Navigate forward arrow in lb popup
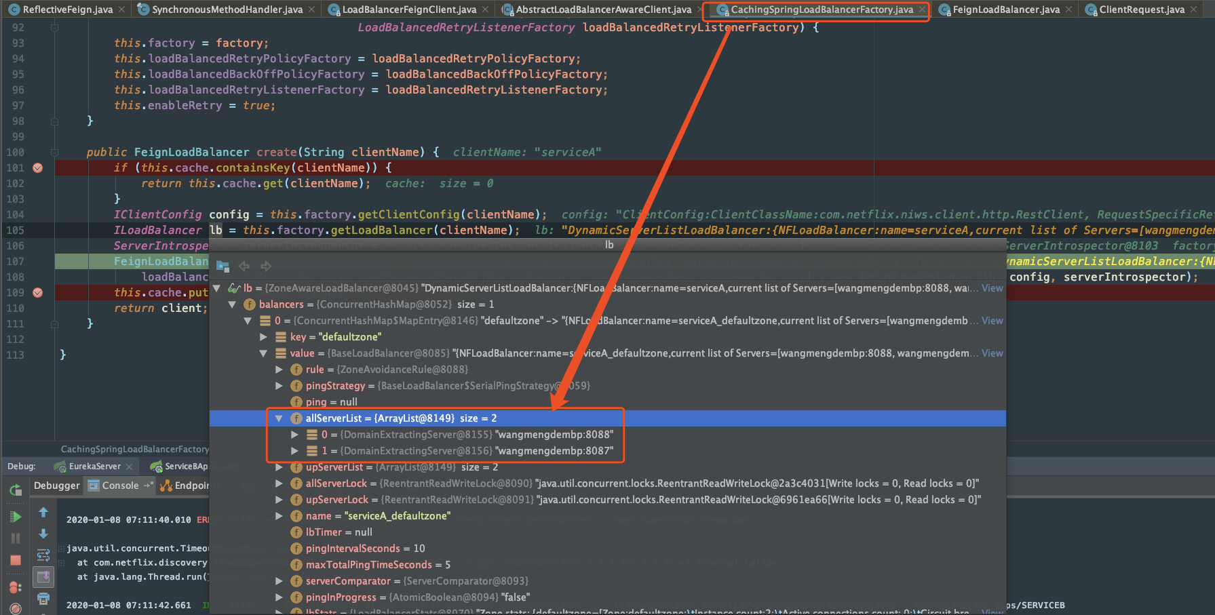Screen dimensions: 1215x615 coord(266,266)
